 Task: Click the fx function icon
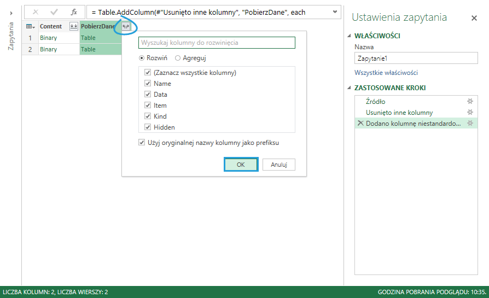[x=74, y=12]
